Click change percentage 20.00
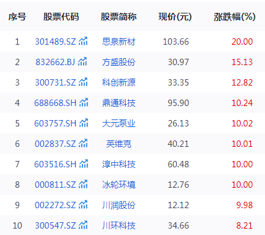The image size is (265, 235). pos(242,42)
